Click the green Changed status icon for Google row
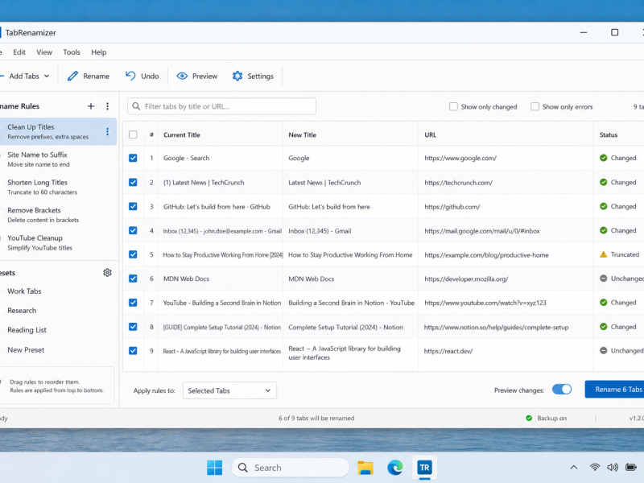 click(x=603, y=158)
